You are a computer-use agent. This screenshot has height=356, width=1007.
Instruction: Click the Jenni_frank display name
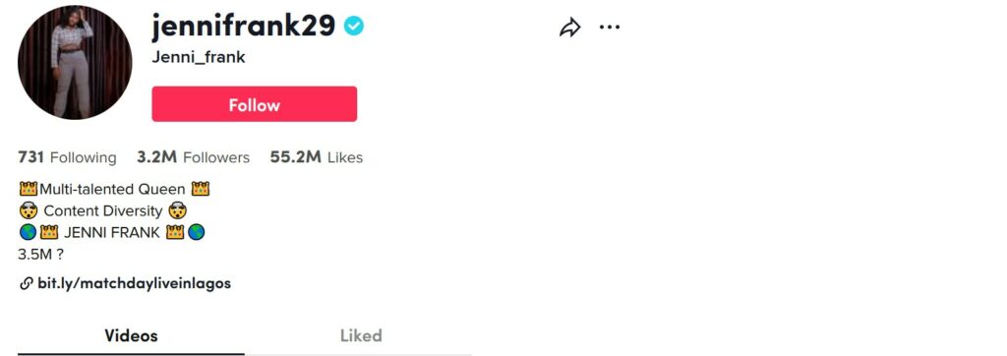coord(199,57)
